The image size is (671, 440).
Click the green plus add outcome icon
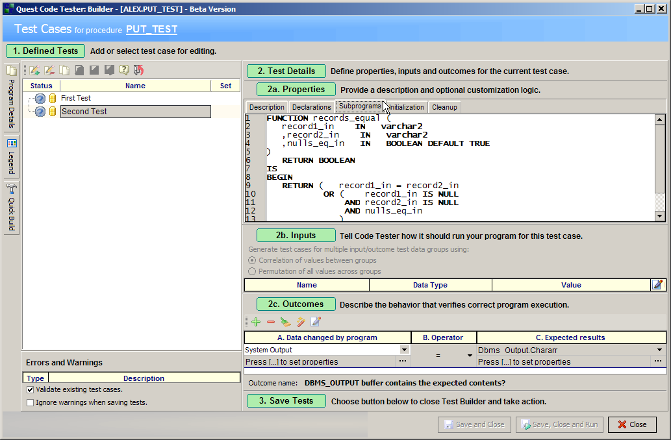click(256, 322)
